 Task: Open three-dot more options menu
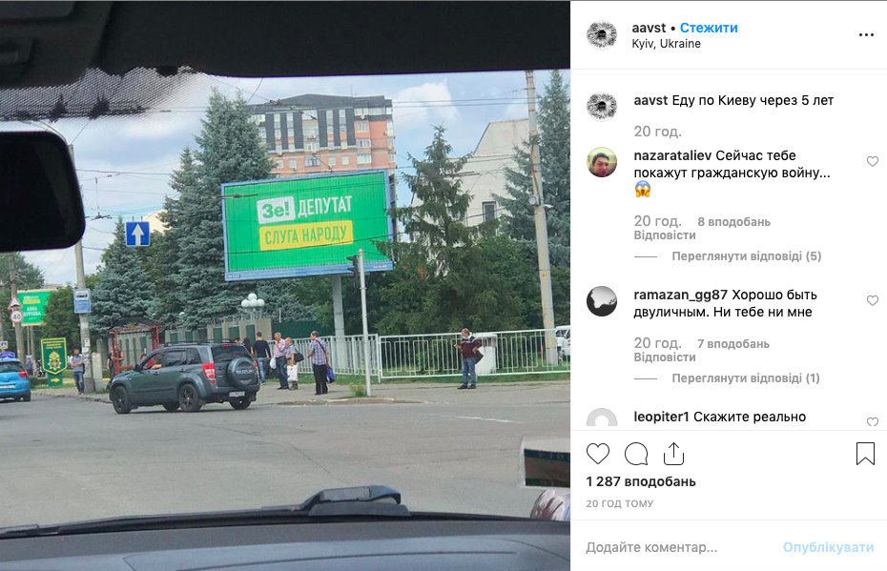tap(866, 35)
